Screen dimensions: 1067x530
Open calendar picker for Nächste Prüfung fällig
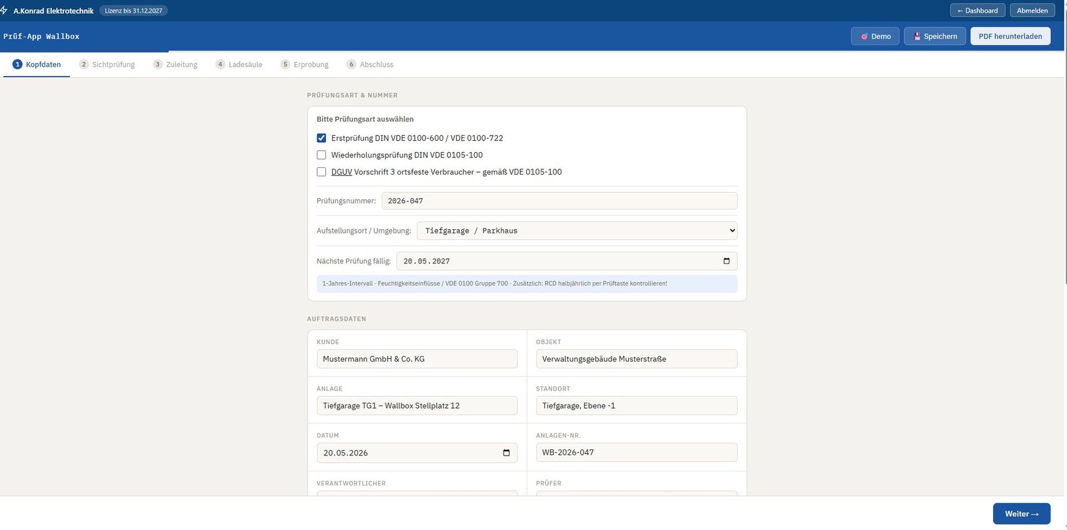[726, 261]
